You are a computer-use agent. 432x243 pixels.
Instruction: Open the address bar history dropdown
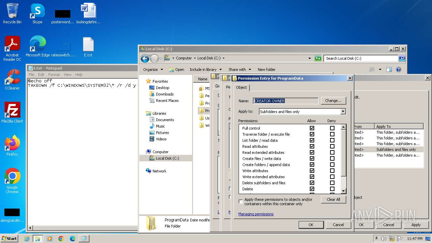click(309, 58)
